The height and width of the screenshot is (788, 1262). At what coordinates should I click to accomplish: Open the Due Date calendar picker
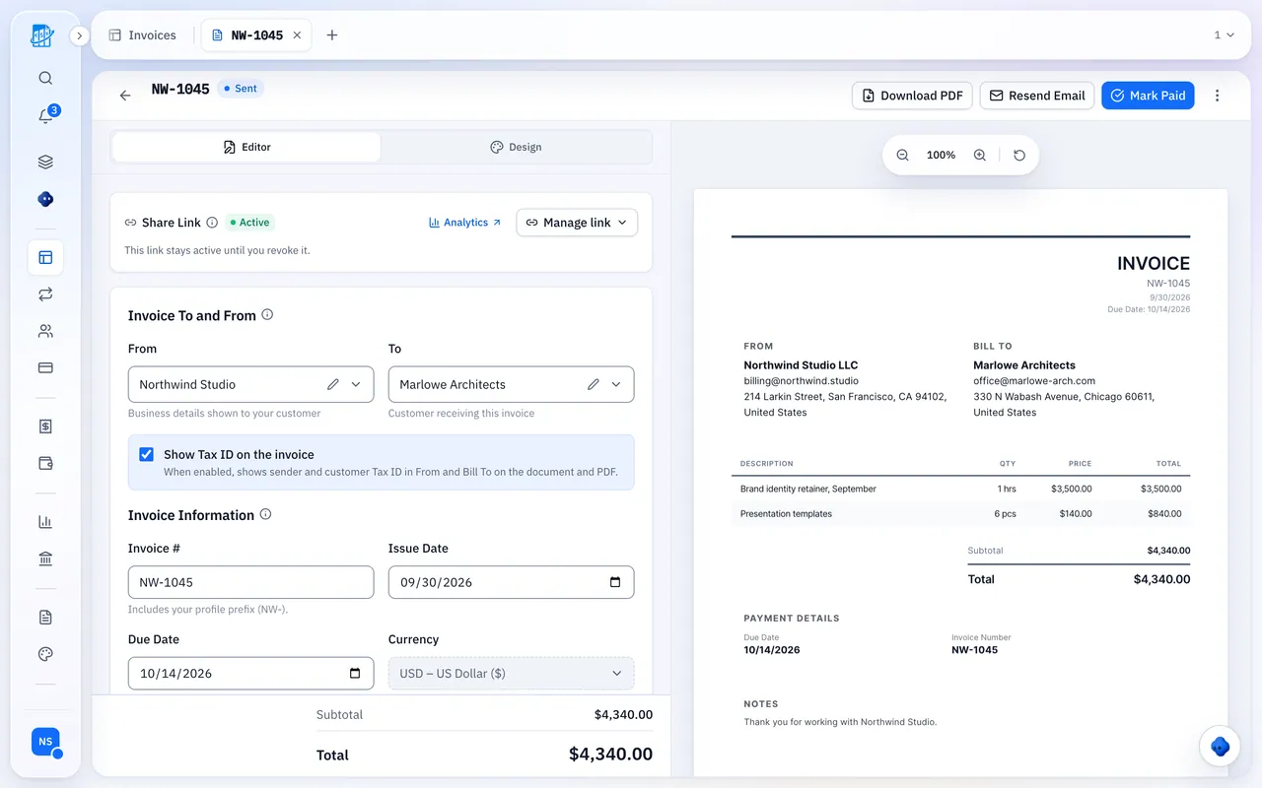click(355, 674)
